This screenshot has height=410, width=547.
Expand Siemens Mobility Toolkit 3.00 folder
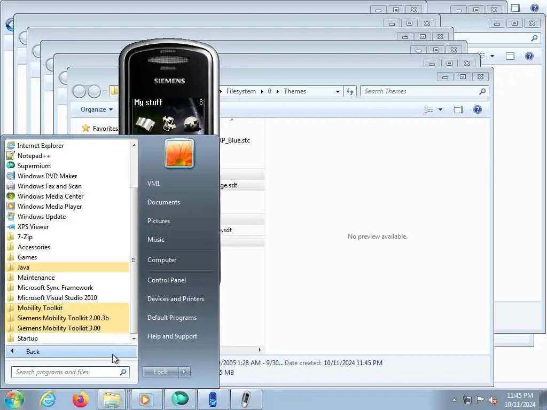point(68,328)
